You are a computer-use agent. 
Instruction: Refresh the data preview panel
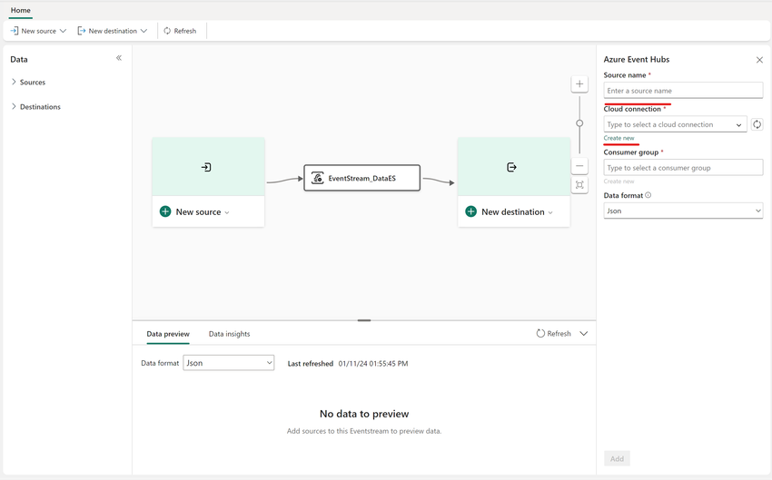(x=553, y=333)
